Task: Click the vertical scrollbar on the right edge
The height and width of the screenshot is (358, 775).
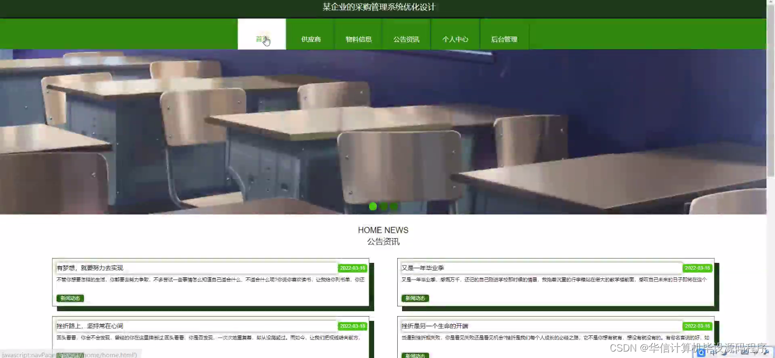Action: 772,108
